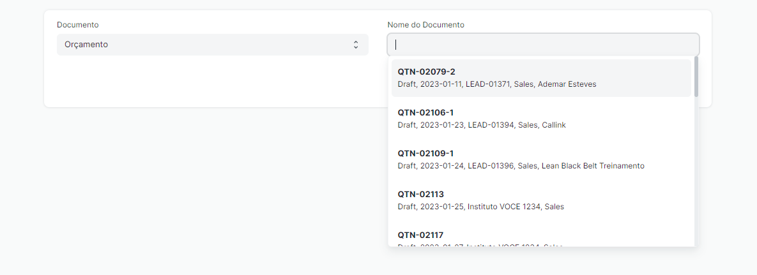
Task: Choose the Lean Black Belt Treinamento quotation
Action: [x=541, y=160]
